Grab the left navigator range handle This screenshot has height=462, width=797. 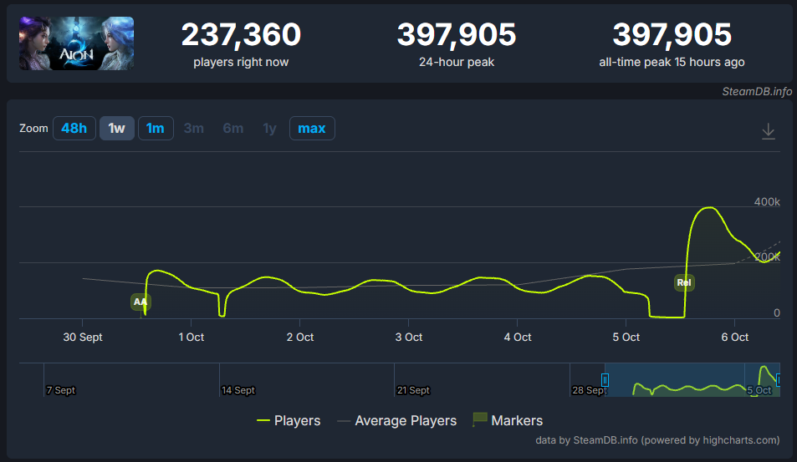tap(605, 380)
